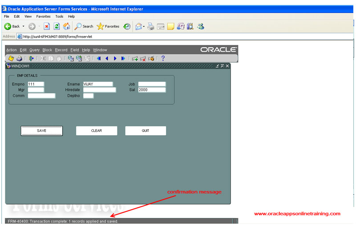The image size is (356, 227).
Task: Click the QUIT button
Action: coord(146,131)
